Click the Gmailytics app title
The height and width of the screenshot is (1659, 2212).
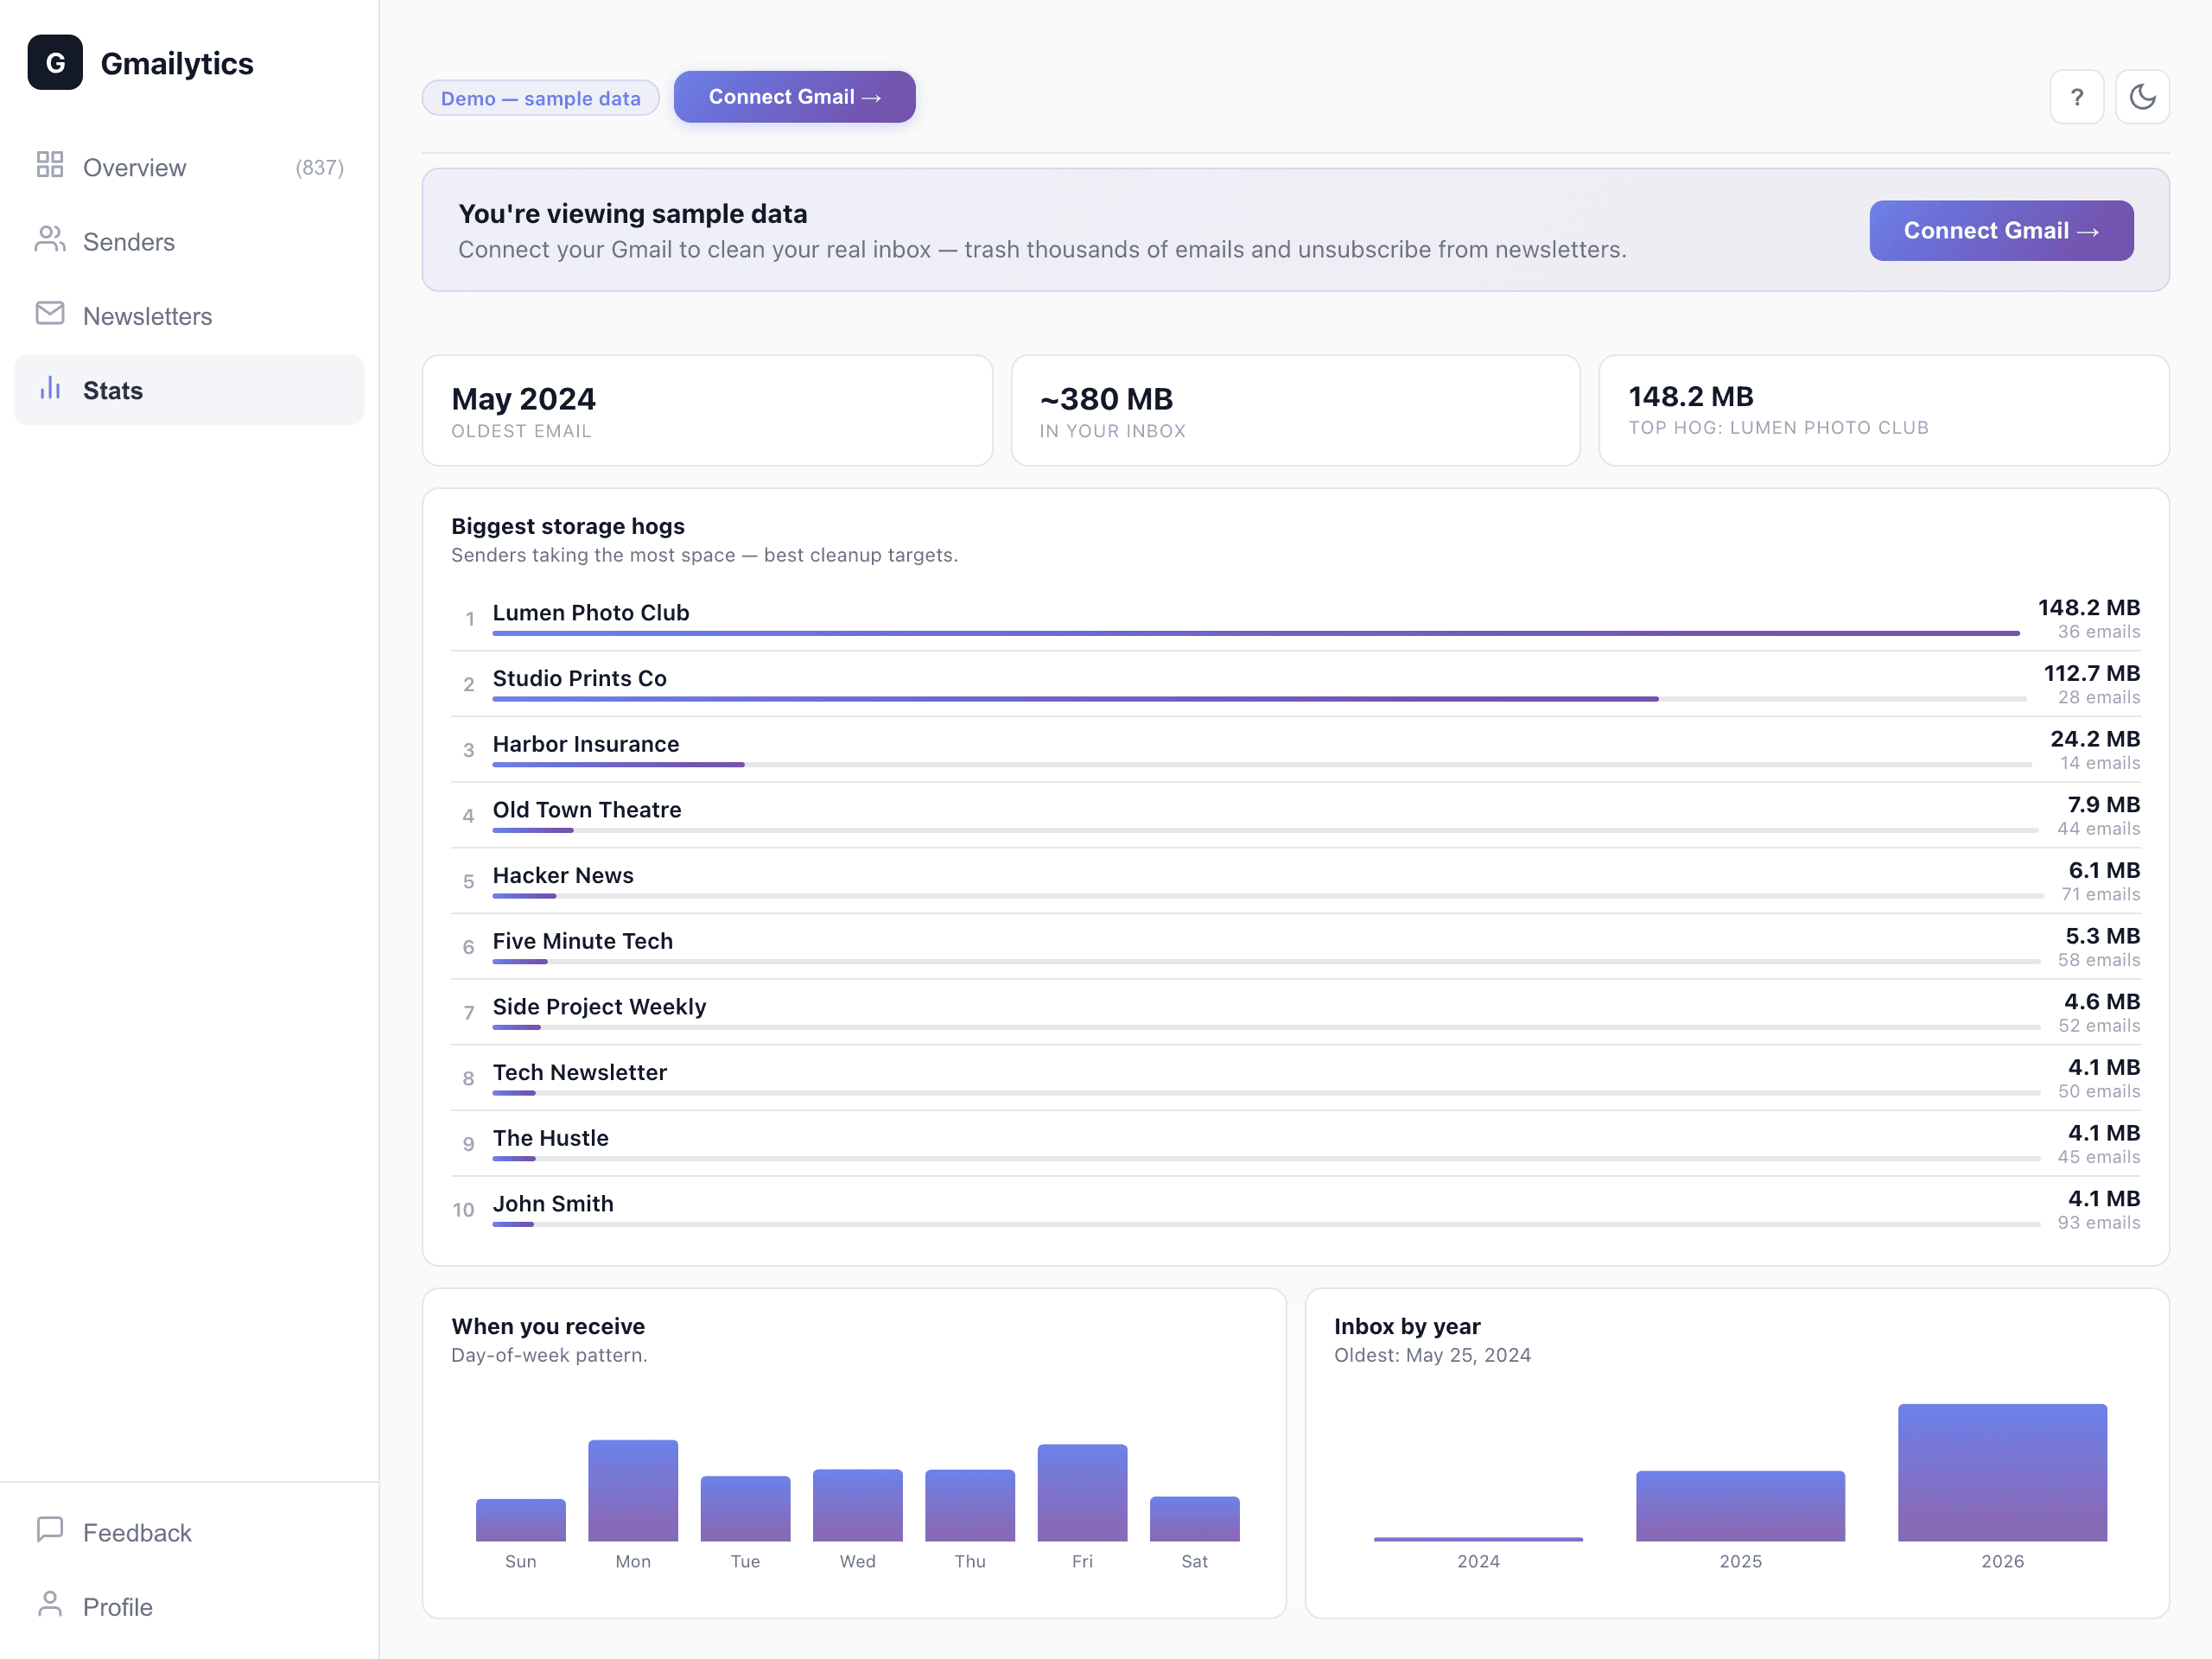tap(177, 63)
